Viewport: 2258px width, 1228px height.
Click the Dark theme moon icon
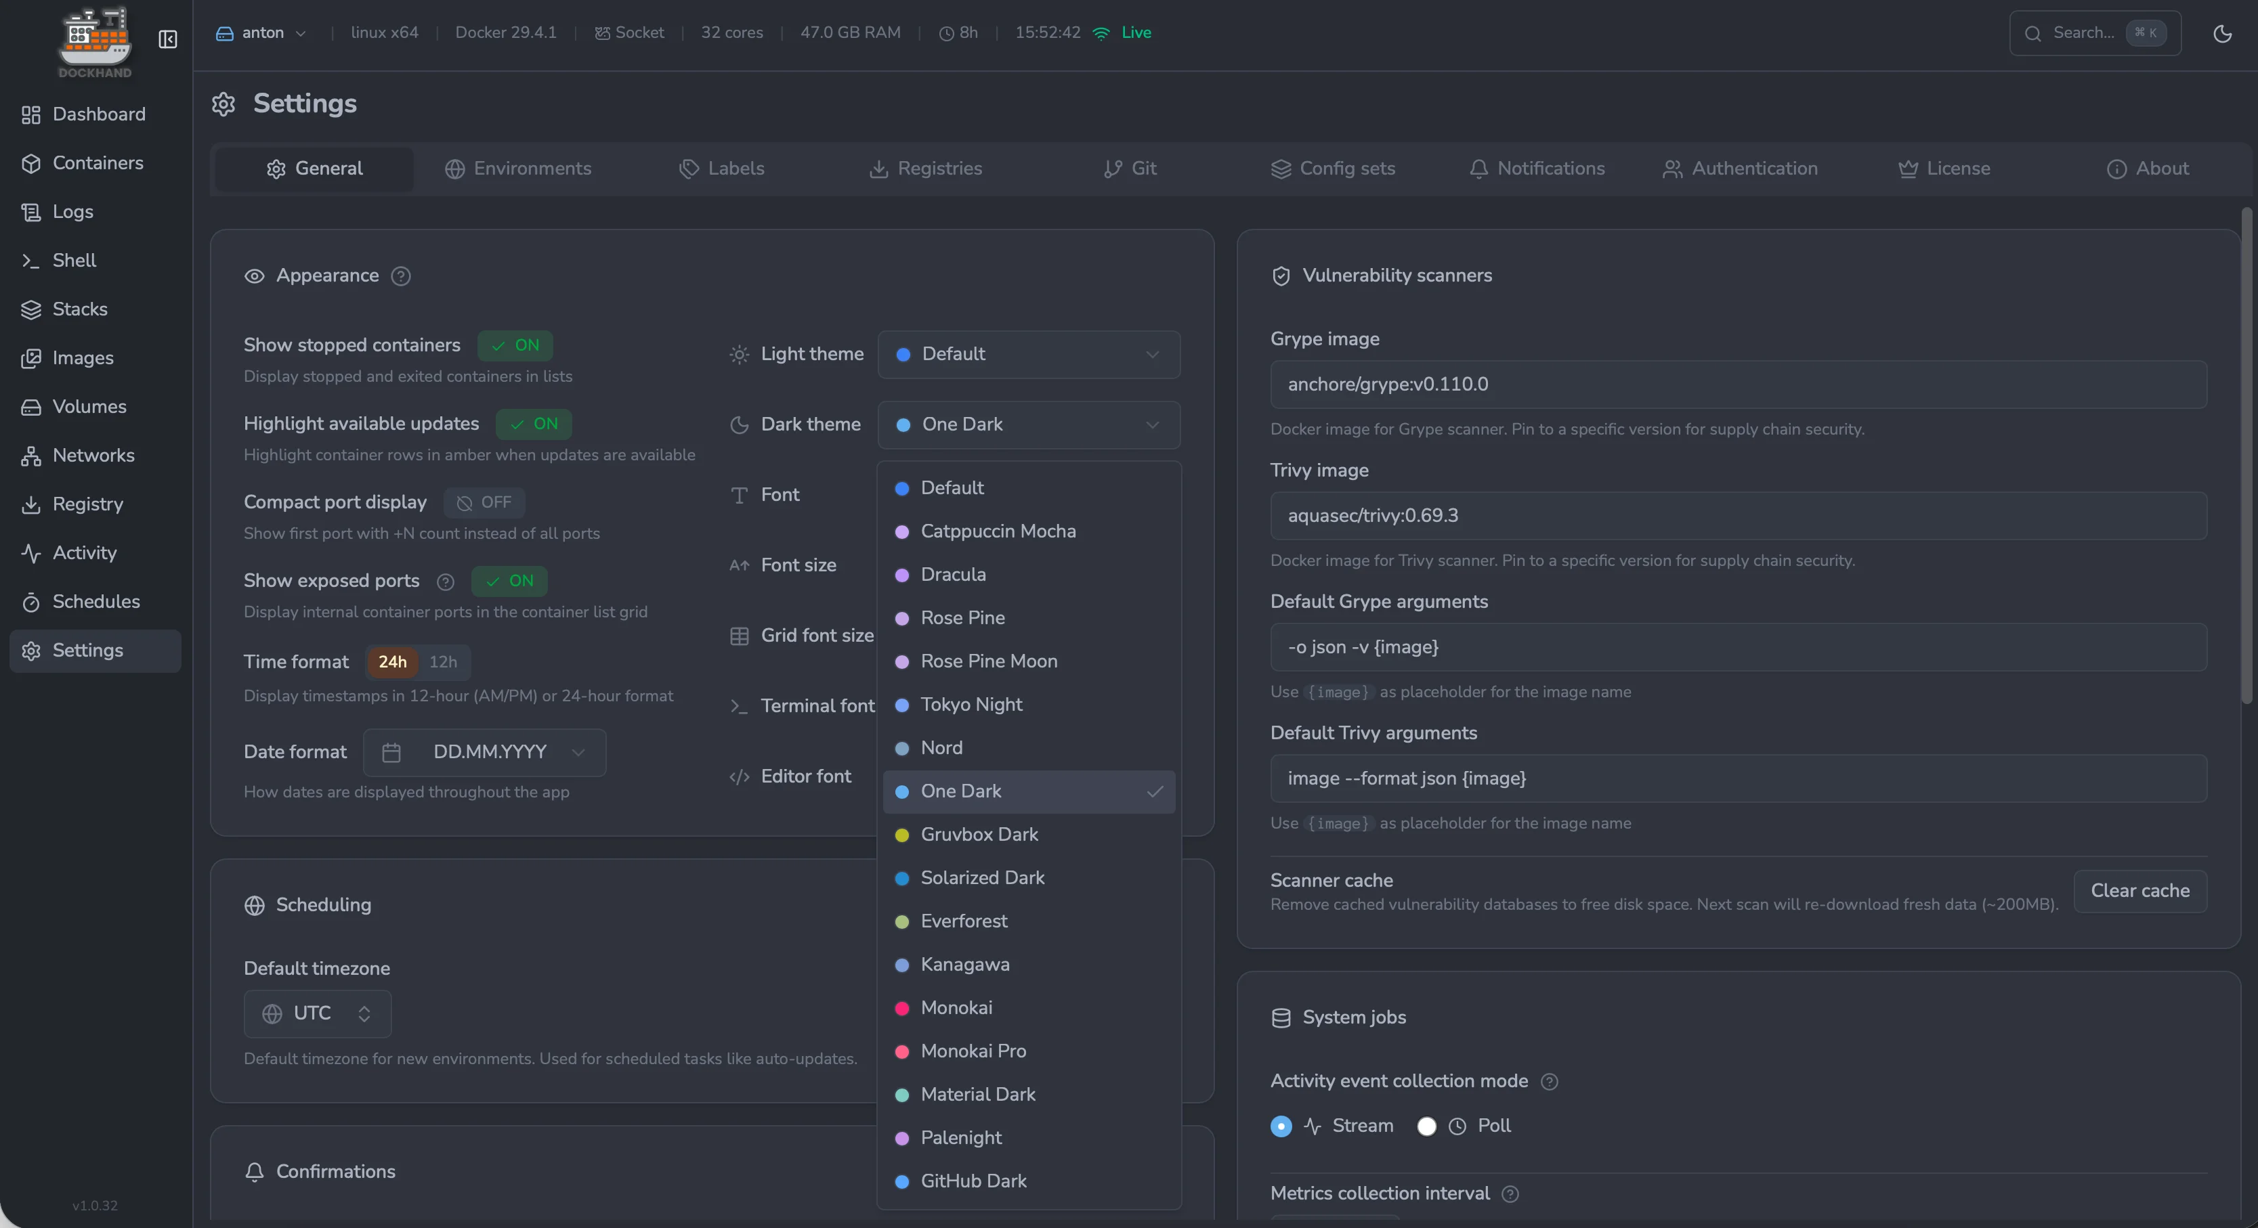(739, 425)
